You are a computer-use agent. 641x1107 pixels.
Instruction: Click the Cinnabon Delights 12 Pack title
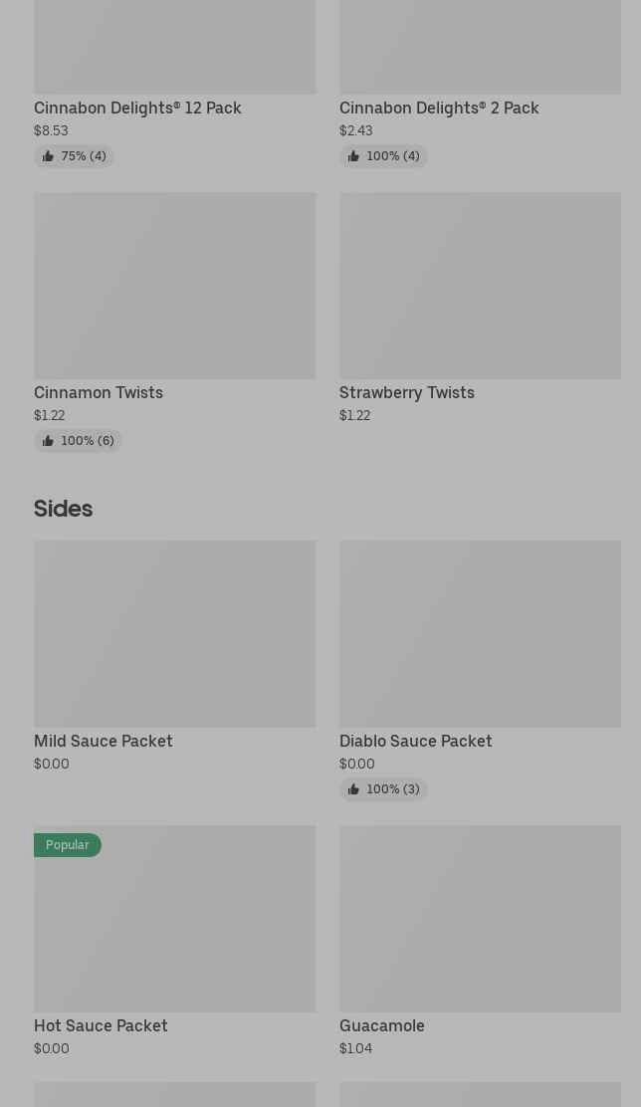click(x=137, y=108)
